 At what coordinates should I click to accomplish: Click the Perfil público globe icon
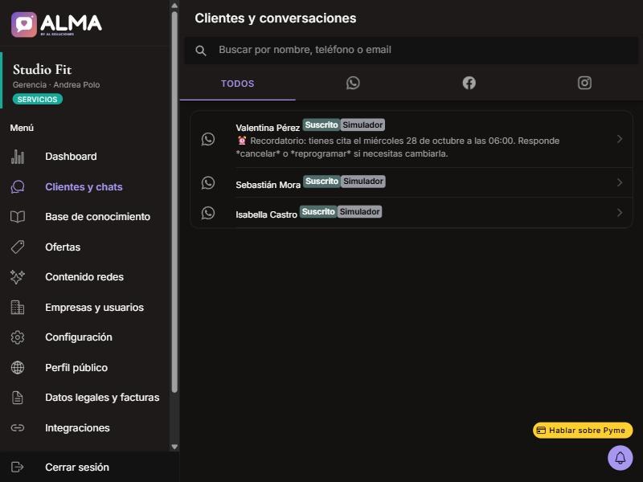18,368
